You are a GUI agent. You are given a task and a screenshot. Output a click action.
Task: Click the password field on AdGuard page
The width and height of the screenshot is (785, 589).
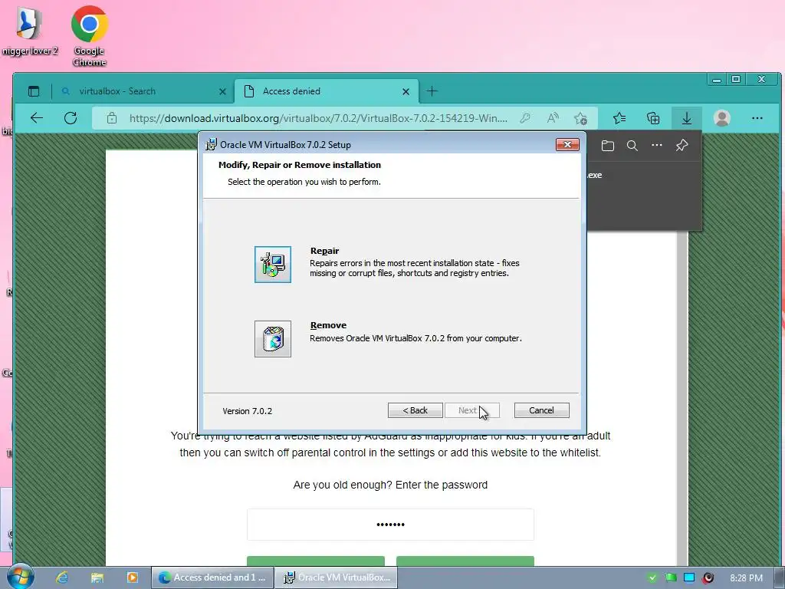(x=390, y=525)
